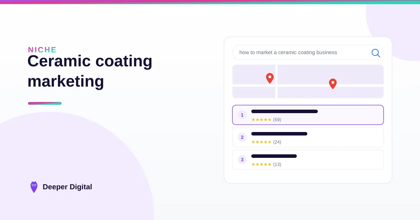Open the second result with 24 reviews
The image size is (420, 220).
[308, 137]
